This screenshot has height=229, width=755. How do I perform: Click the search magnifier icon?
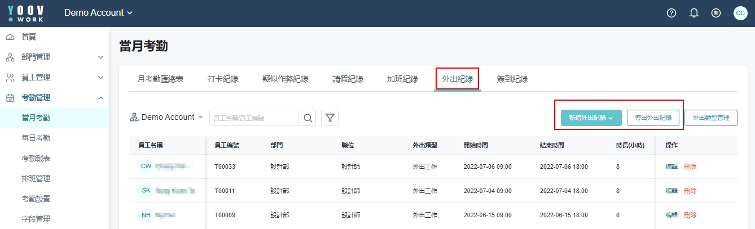click(x=308, y=118)
